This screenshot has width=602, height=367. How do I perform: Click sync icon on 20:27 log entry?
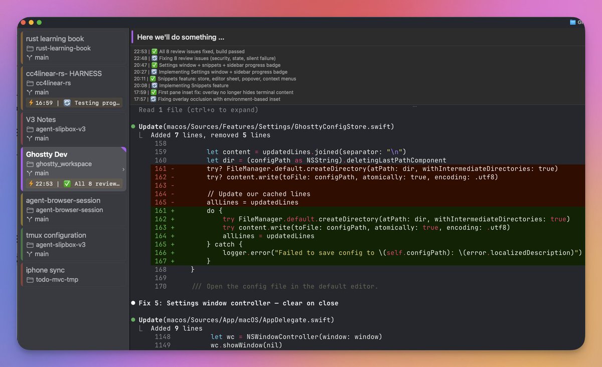155,72
